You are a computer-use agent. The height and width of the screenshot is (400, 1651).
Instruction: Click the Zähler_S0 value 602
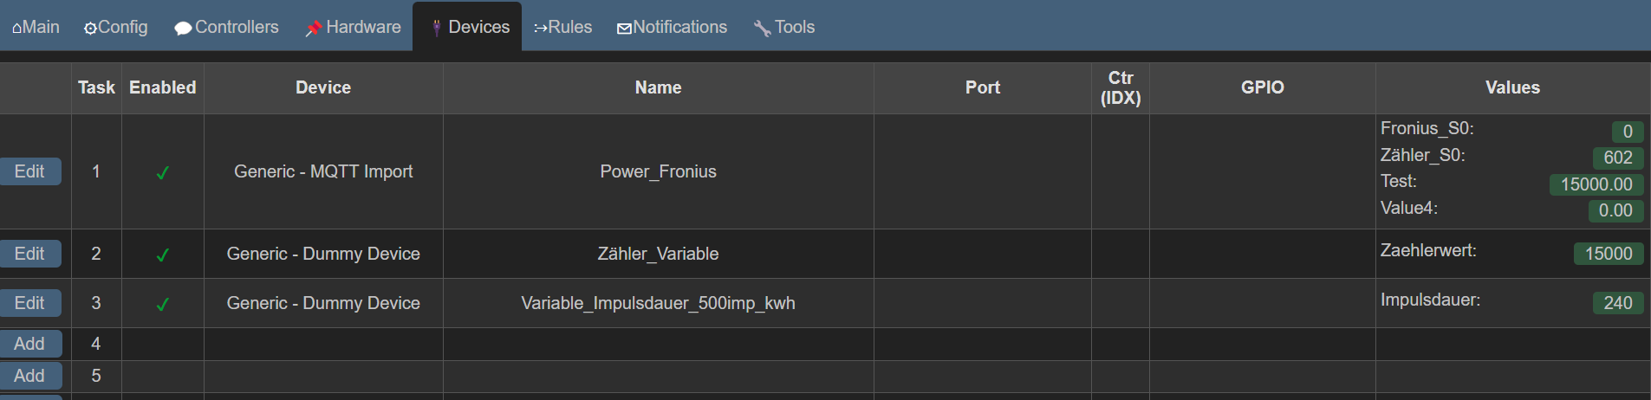pos(1617,158)
